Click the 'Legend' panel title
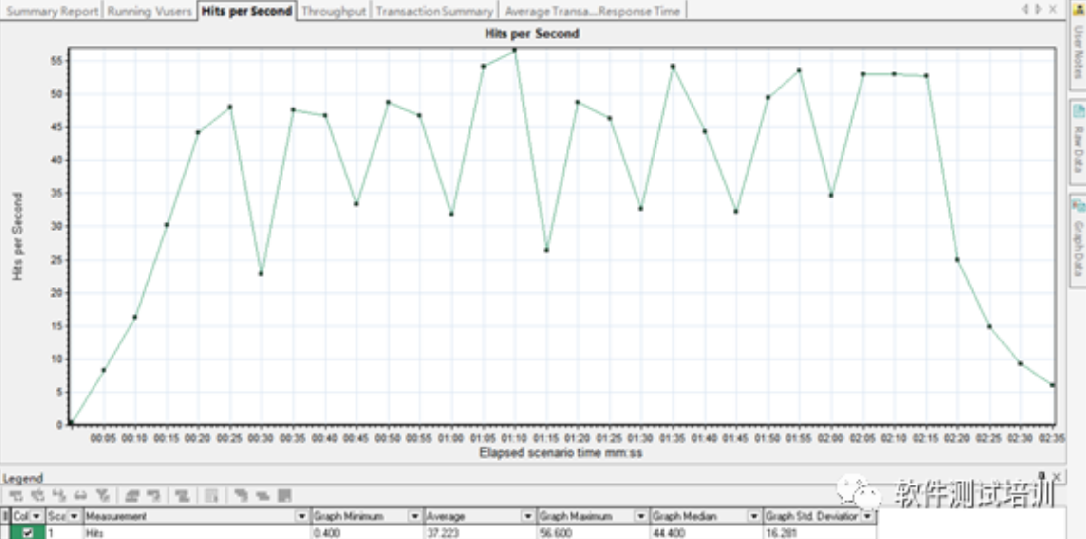 (x=23, y=478)
